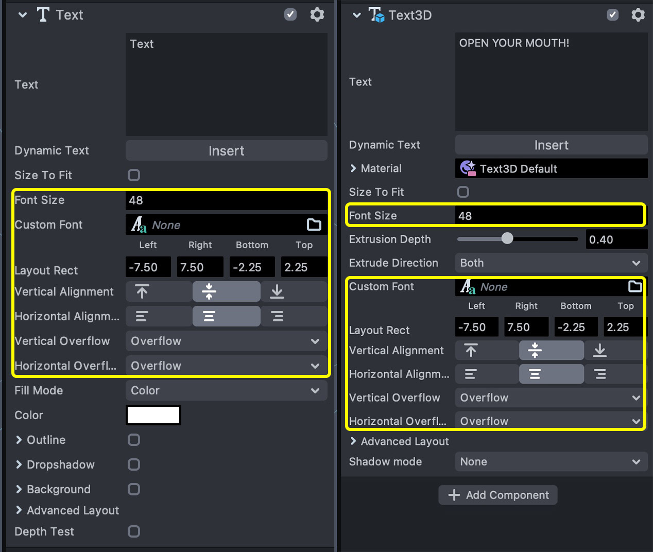This screenshot has height=552, width=653.
Task: Enable Size To Fit in Text panel
Action: [x=134, y=175]
